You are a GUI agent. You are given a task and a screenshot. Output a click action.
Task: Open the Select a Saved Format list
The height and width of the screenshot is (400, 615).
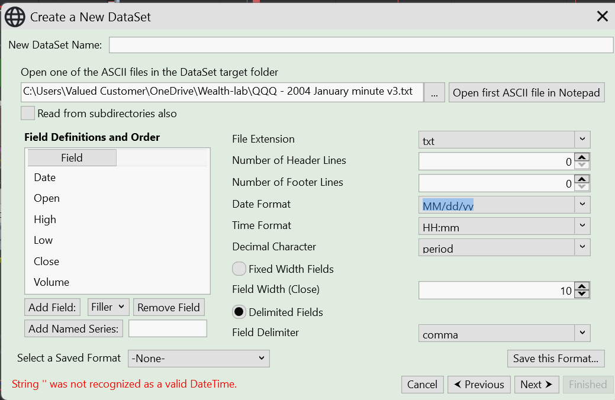[x=199, y=359]
